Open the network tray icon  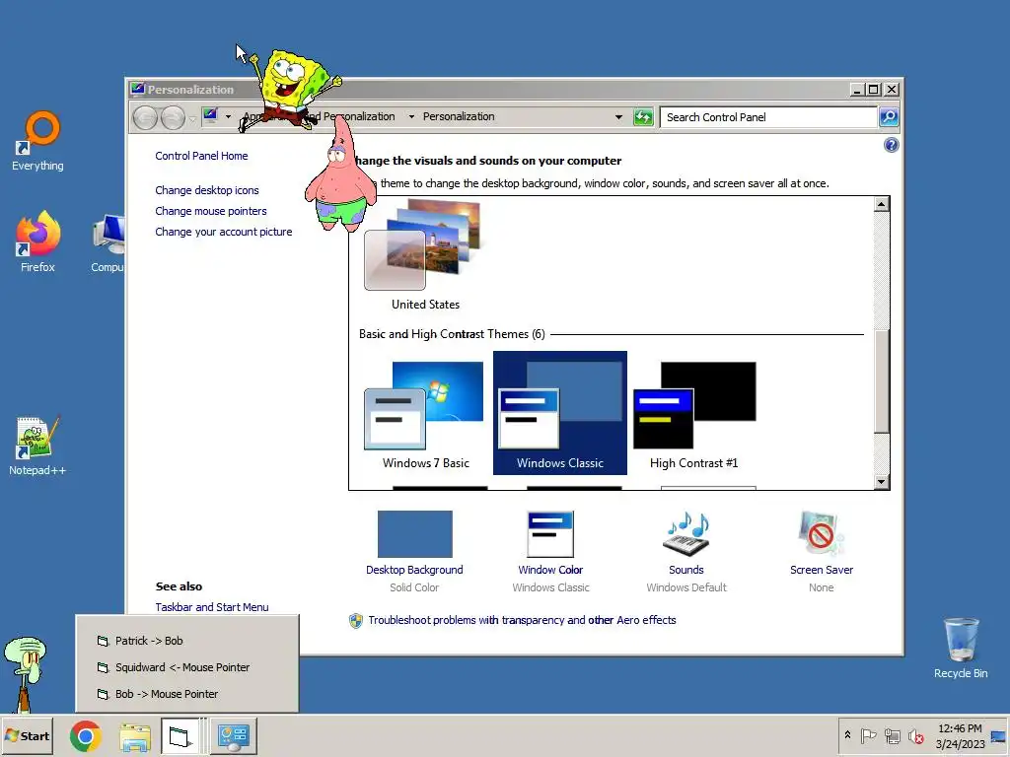coord(892,735)
